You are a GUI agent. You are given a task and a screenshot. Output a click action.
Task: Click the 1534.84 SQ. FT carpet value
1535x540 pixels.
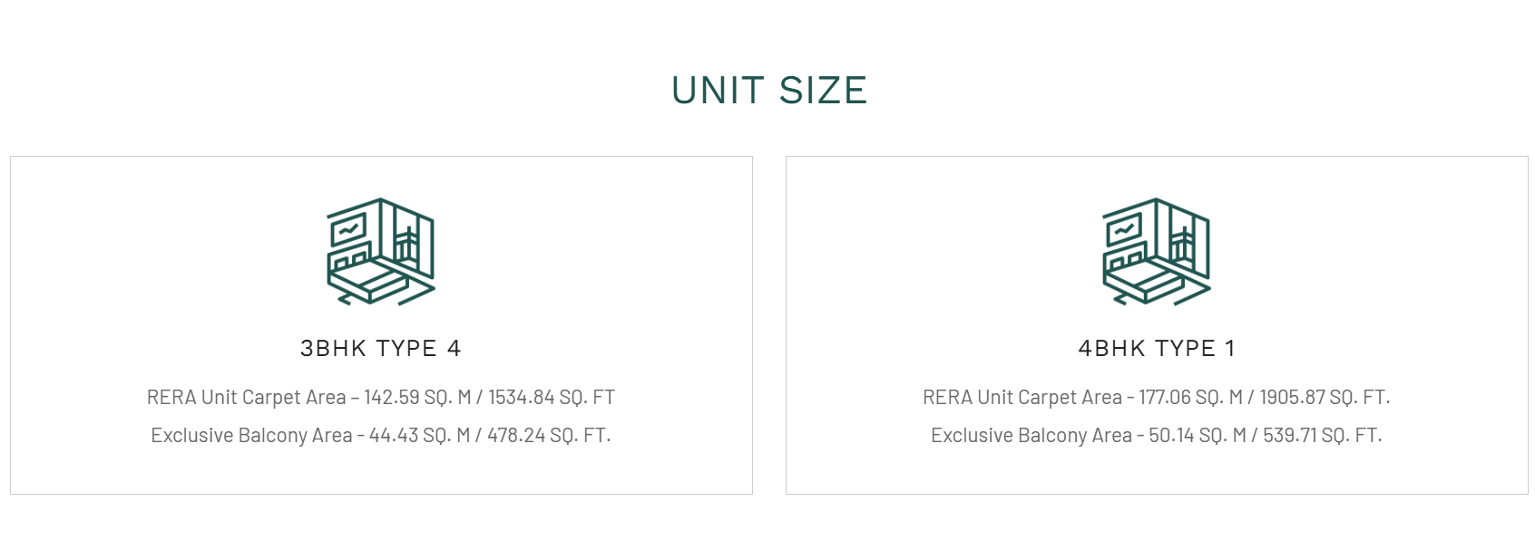coord(552,398)
